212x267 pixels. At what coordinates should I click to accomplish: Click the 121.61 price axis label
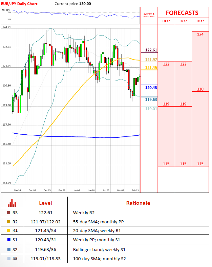(x=6, y=66)
